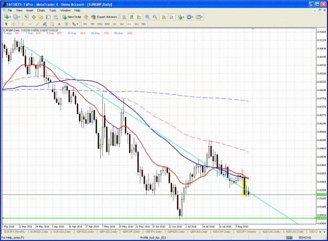Open the Insert menu
328x241 pixels.
29,10
